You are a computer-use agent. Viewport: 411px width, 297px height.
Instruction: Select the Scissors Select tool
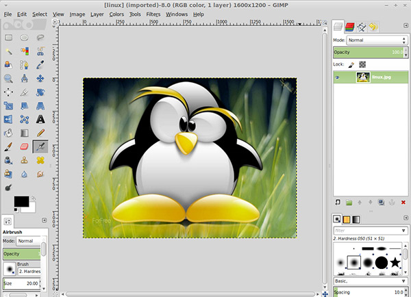tap(40, 51)
